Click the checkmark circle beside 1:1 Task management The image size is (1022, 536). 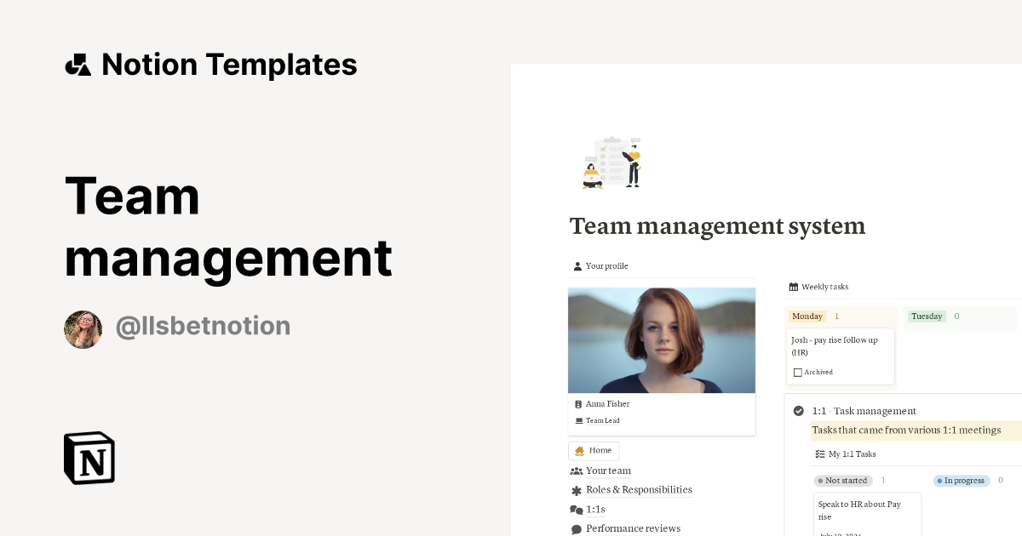pyautogui.click(x=798, y=411)
